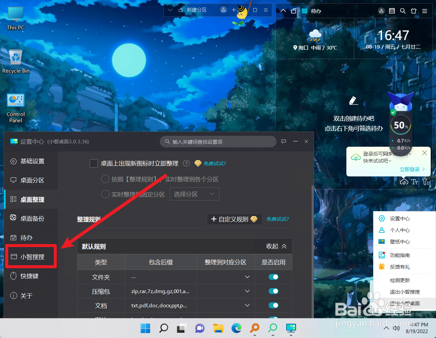Click weather widget 海口 中雨

[315, 39]
